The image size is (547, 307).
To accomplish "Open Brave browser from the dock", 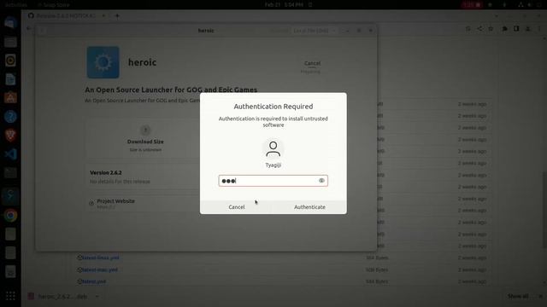I will point(10,136).
